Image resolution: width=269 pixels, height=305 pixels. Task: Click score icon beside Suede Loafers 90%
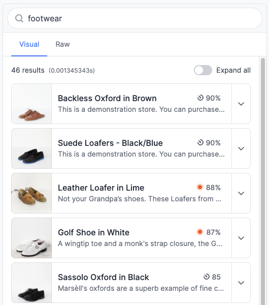200,142
